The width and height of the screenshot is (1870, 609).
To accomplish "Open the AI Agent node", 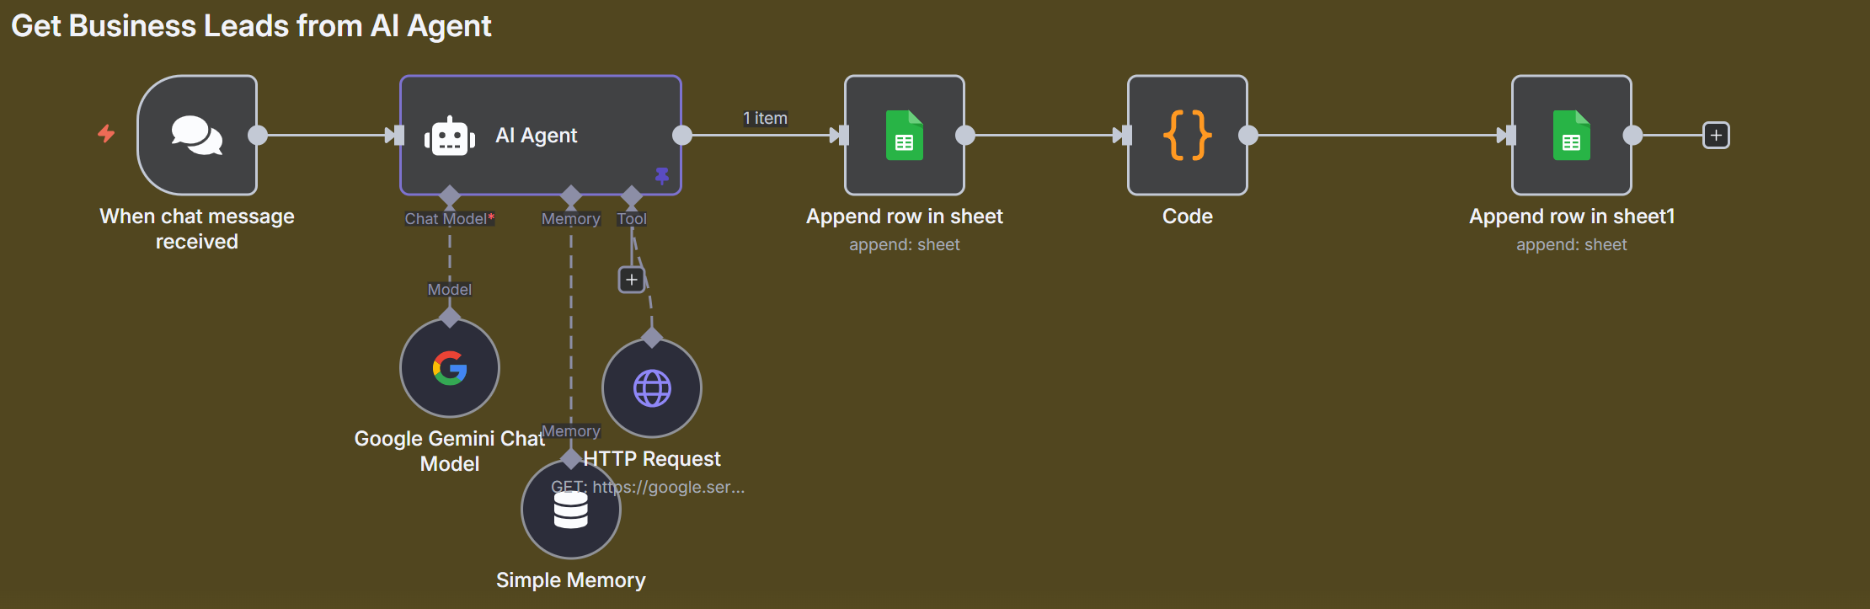I will 540,135.
